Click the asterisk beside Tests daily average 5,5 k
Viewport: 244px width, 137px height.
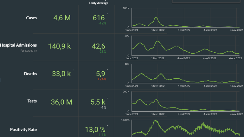click(107, 98)
